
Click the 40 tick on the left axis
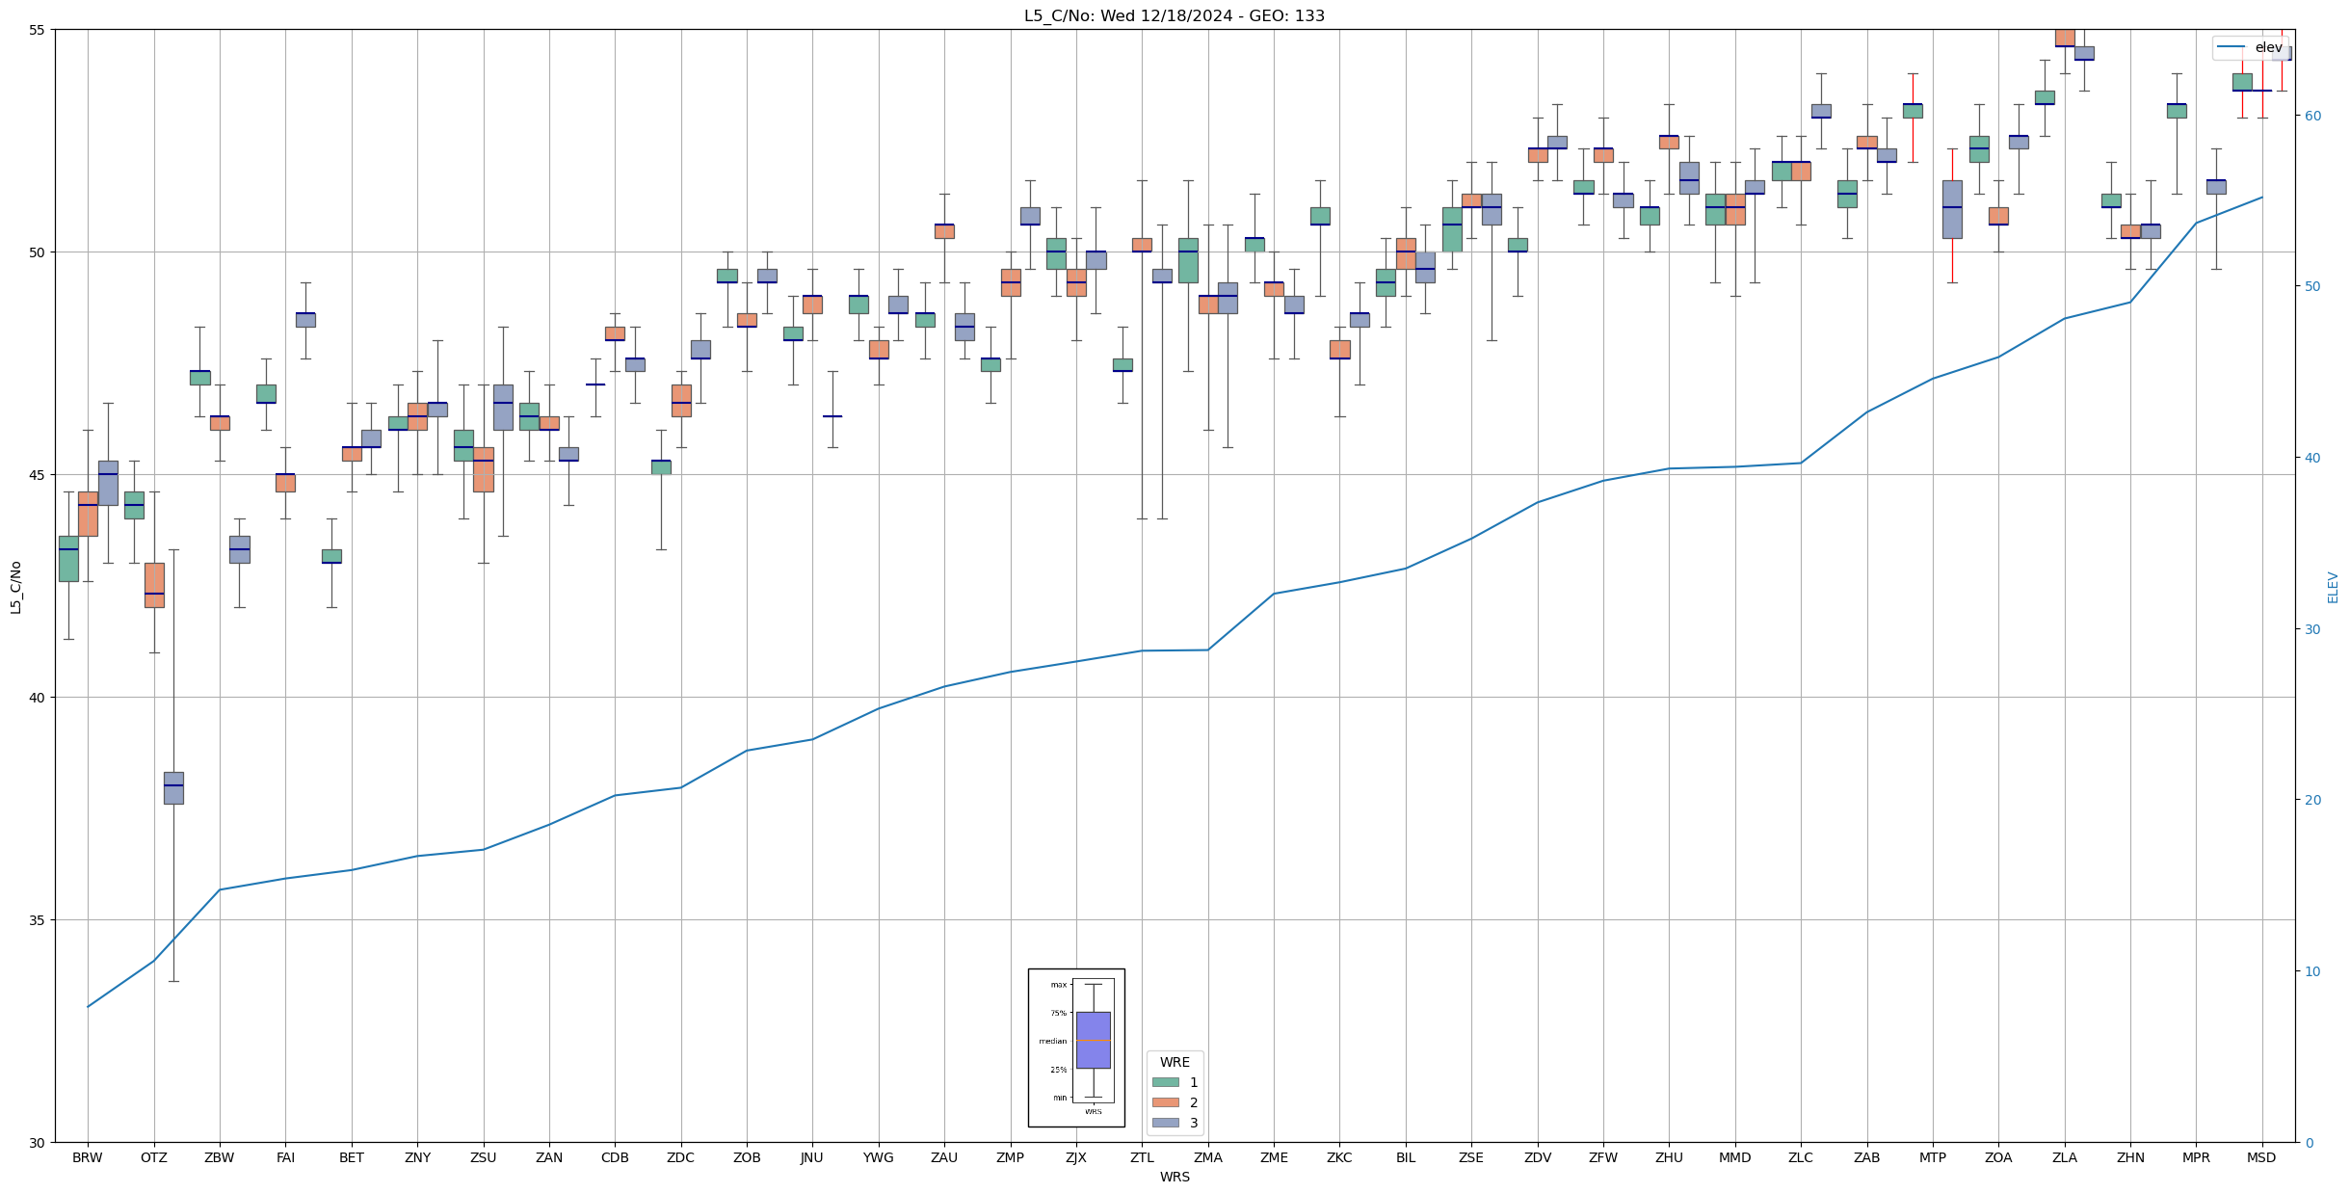[37, 698]
